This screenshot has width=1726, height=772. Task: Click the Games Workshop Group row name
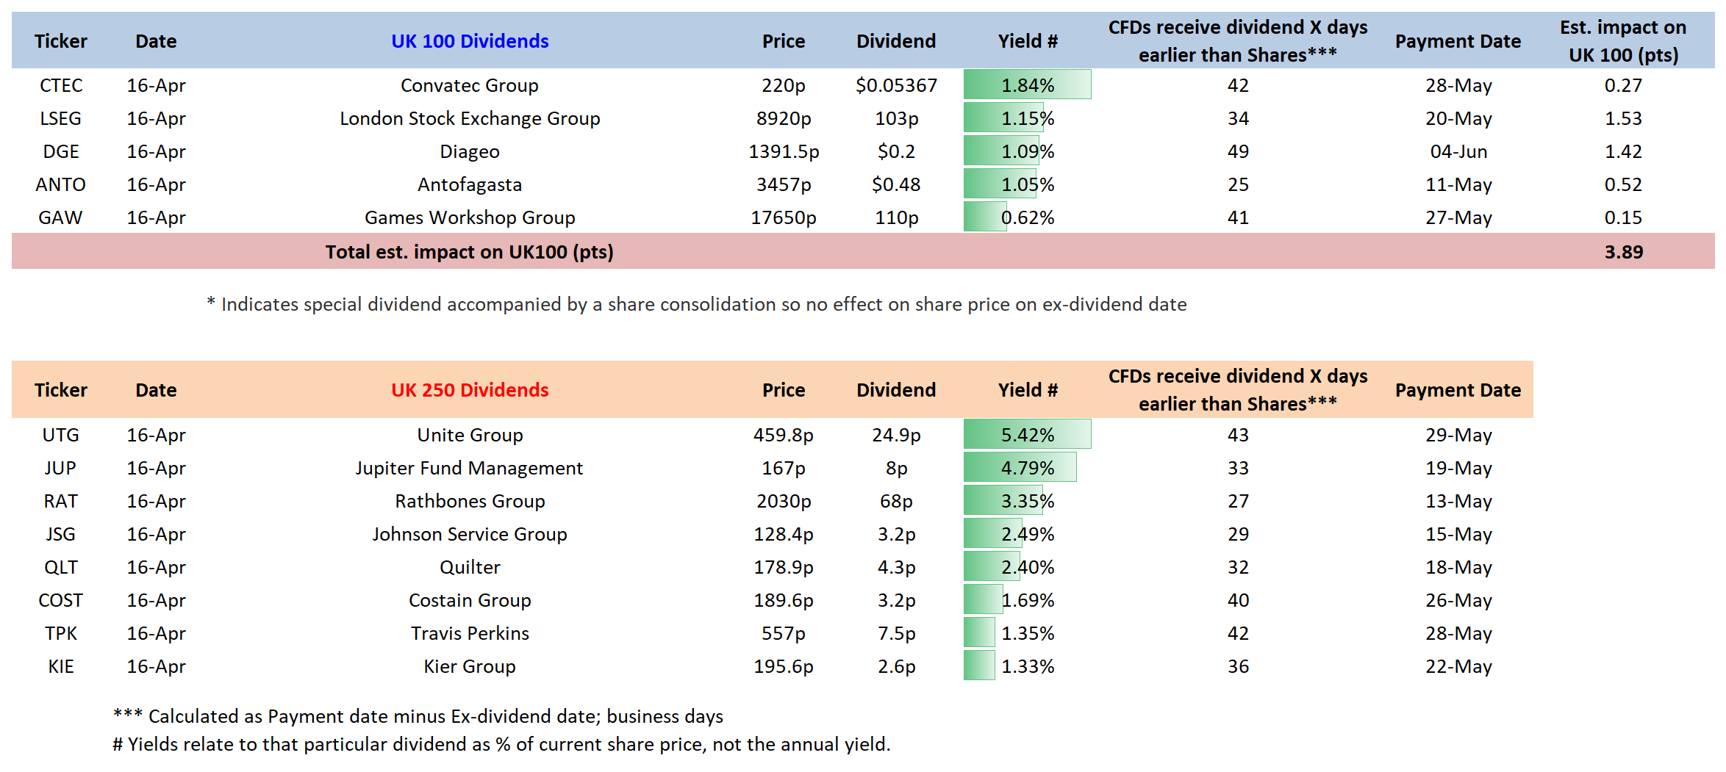point(470,217)
